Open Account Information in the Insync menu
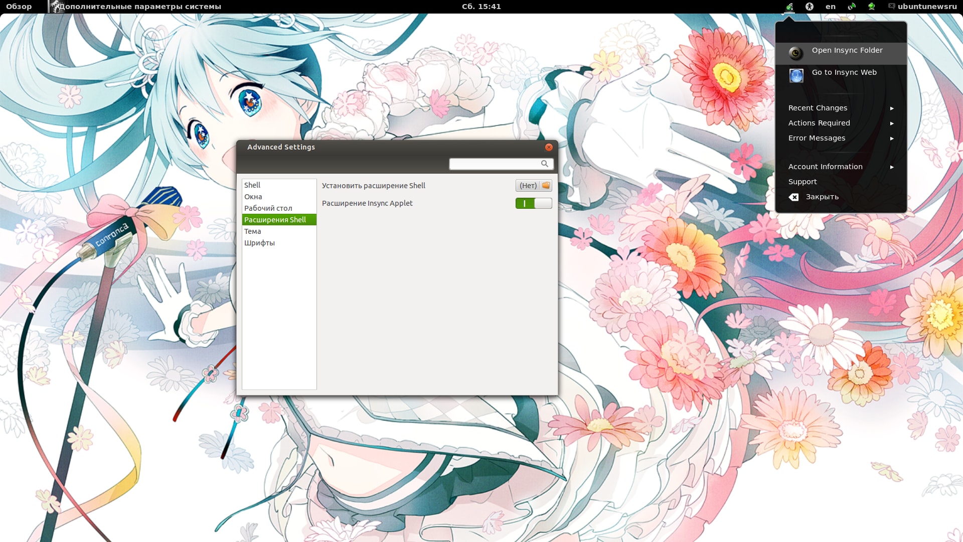Viewport: 963px width, 542px height. pyautogui.click(x=841, y=167)
